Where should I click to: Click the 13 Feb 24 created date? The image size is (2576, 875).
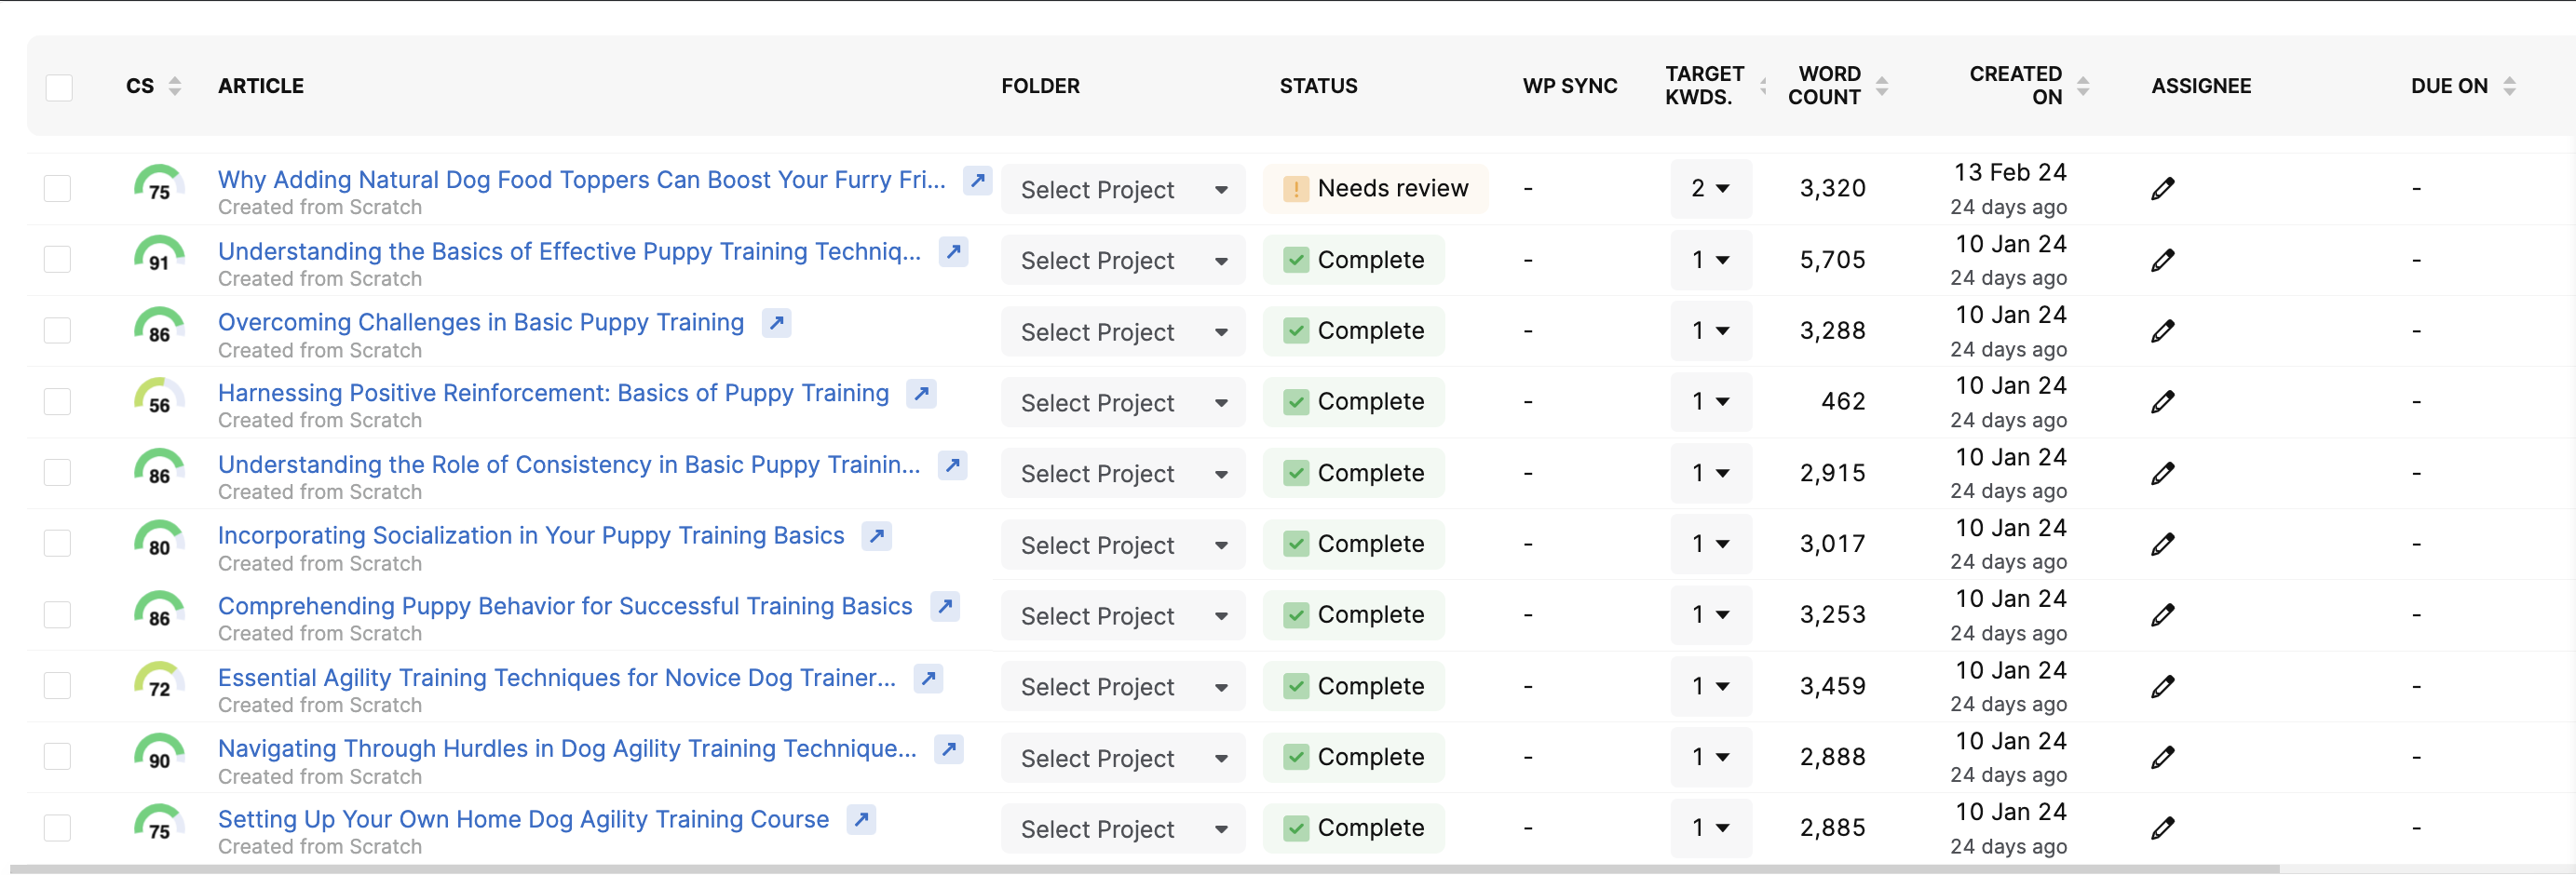tap(2010, 172)
